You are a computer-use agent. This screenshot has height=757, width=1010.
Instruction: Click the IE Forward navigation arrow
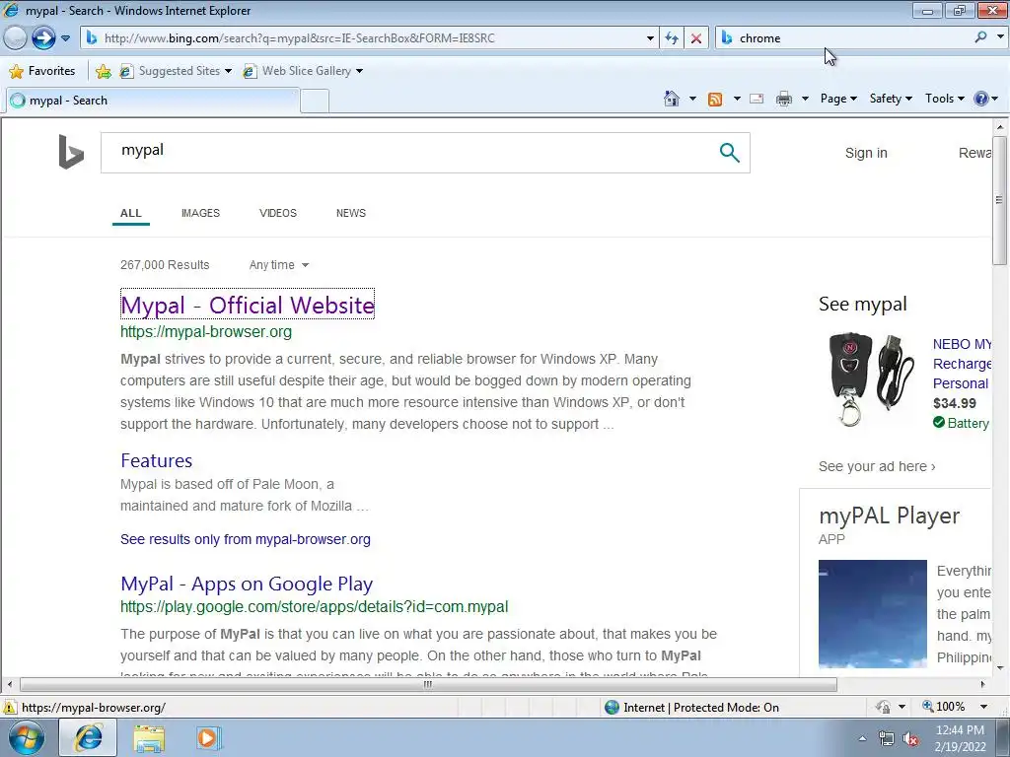[x=43, y=38]
